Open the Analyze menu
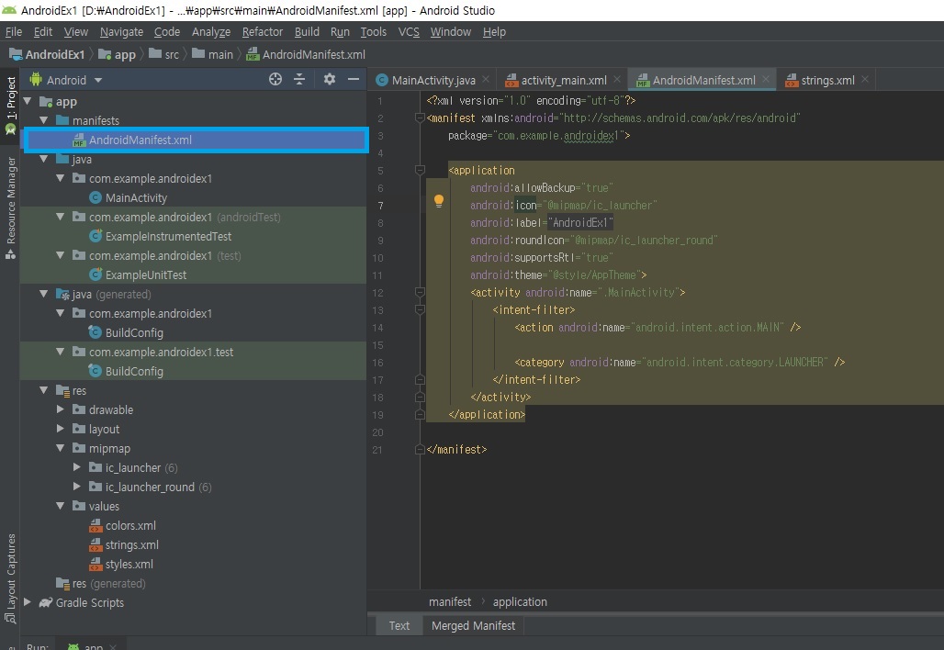This screenshot has height=650, width=944. pyautogui.click(x=211, y=32)
